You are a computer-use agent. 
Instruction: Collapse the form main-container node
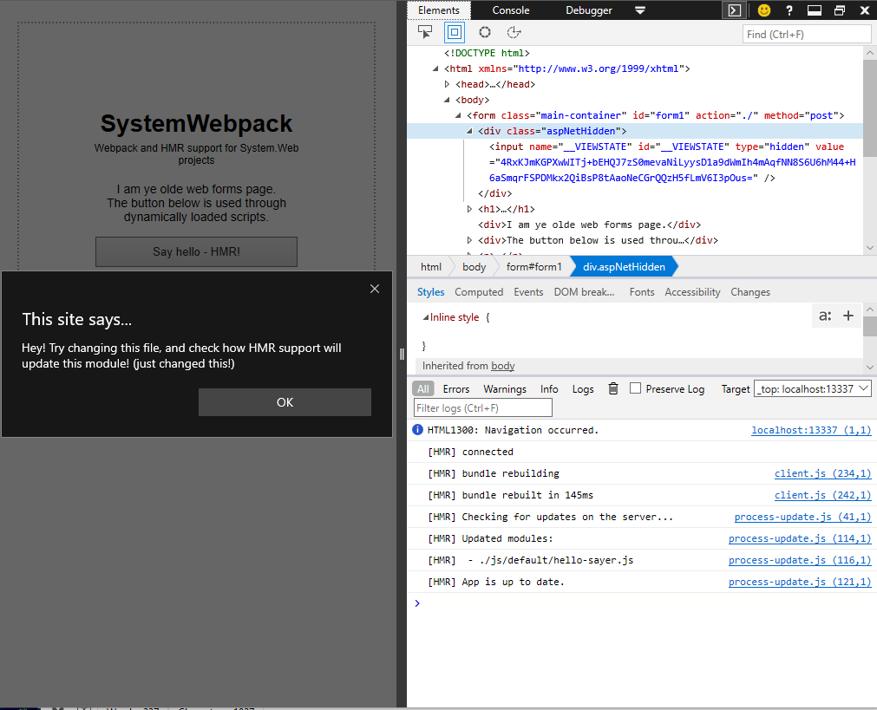pos(458,115)
